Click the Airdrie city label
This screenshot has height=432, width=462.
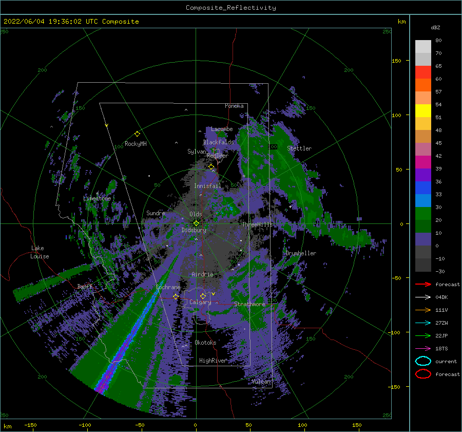click(202, 274)
